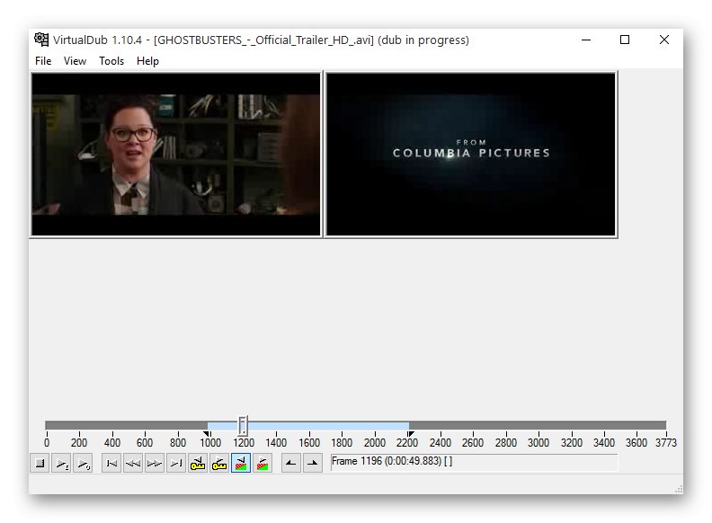Open the View menu
Viewport: 712px width, 523px height.
[x=75, y=61]
